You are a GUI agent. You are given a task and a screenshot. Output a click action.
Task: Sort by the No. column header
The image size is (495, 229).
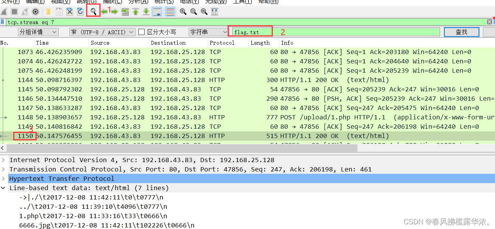coord(17,43)
